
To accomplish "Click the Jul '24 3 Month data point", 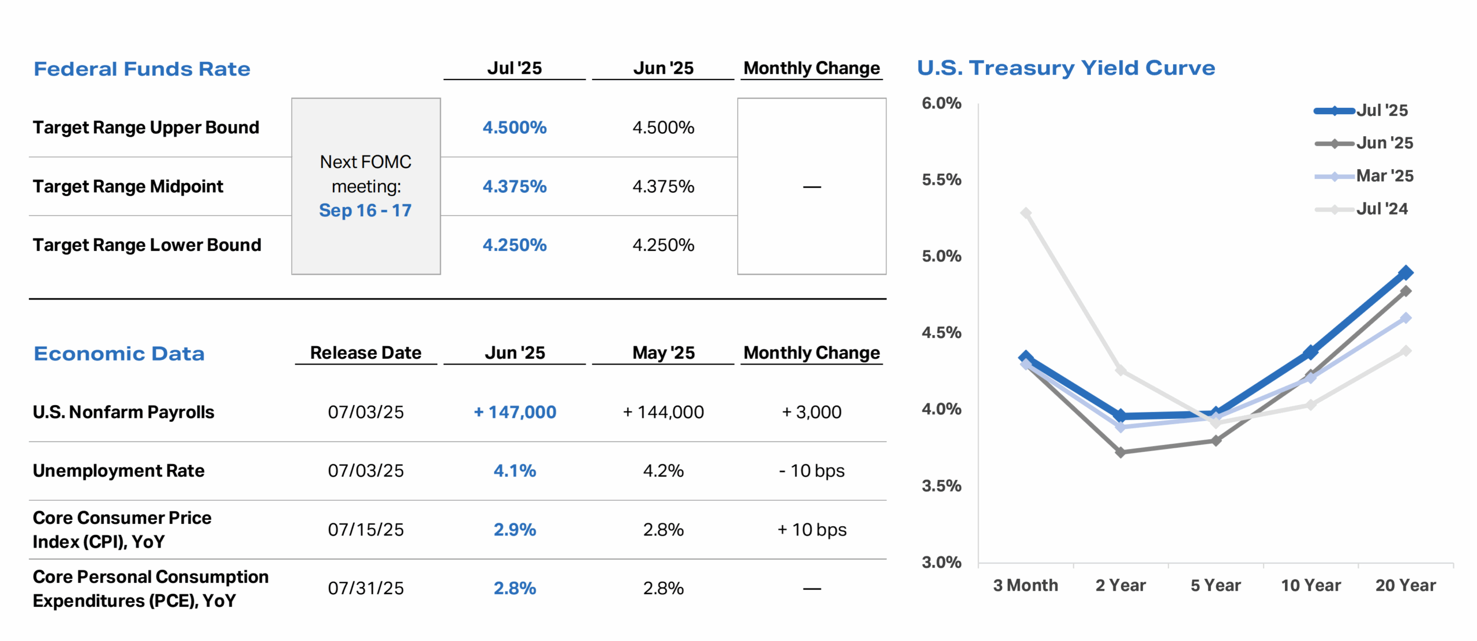I will click(1026, 213).
